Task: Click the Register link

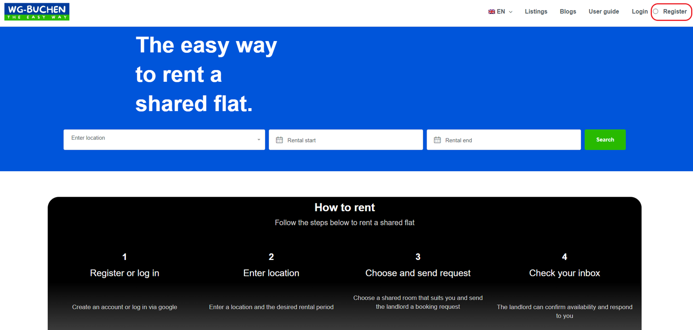Action: (675, 12)
